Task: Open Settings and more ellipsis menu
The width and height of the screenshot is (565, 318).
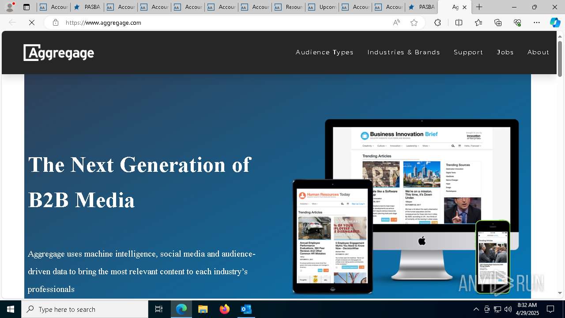Action: pos(537,23)
